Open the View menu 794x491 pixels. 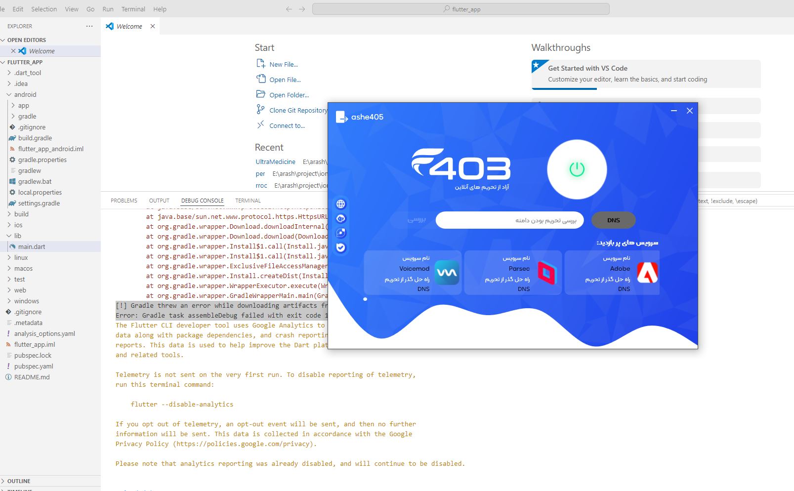72,9
